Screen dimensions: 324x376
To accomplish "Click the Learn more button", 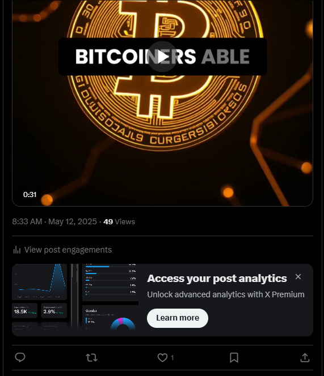I will (x=178, y=318).
